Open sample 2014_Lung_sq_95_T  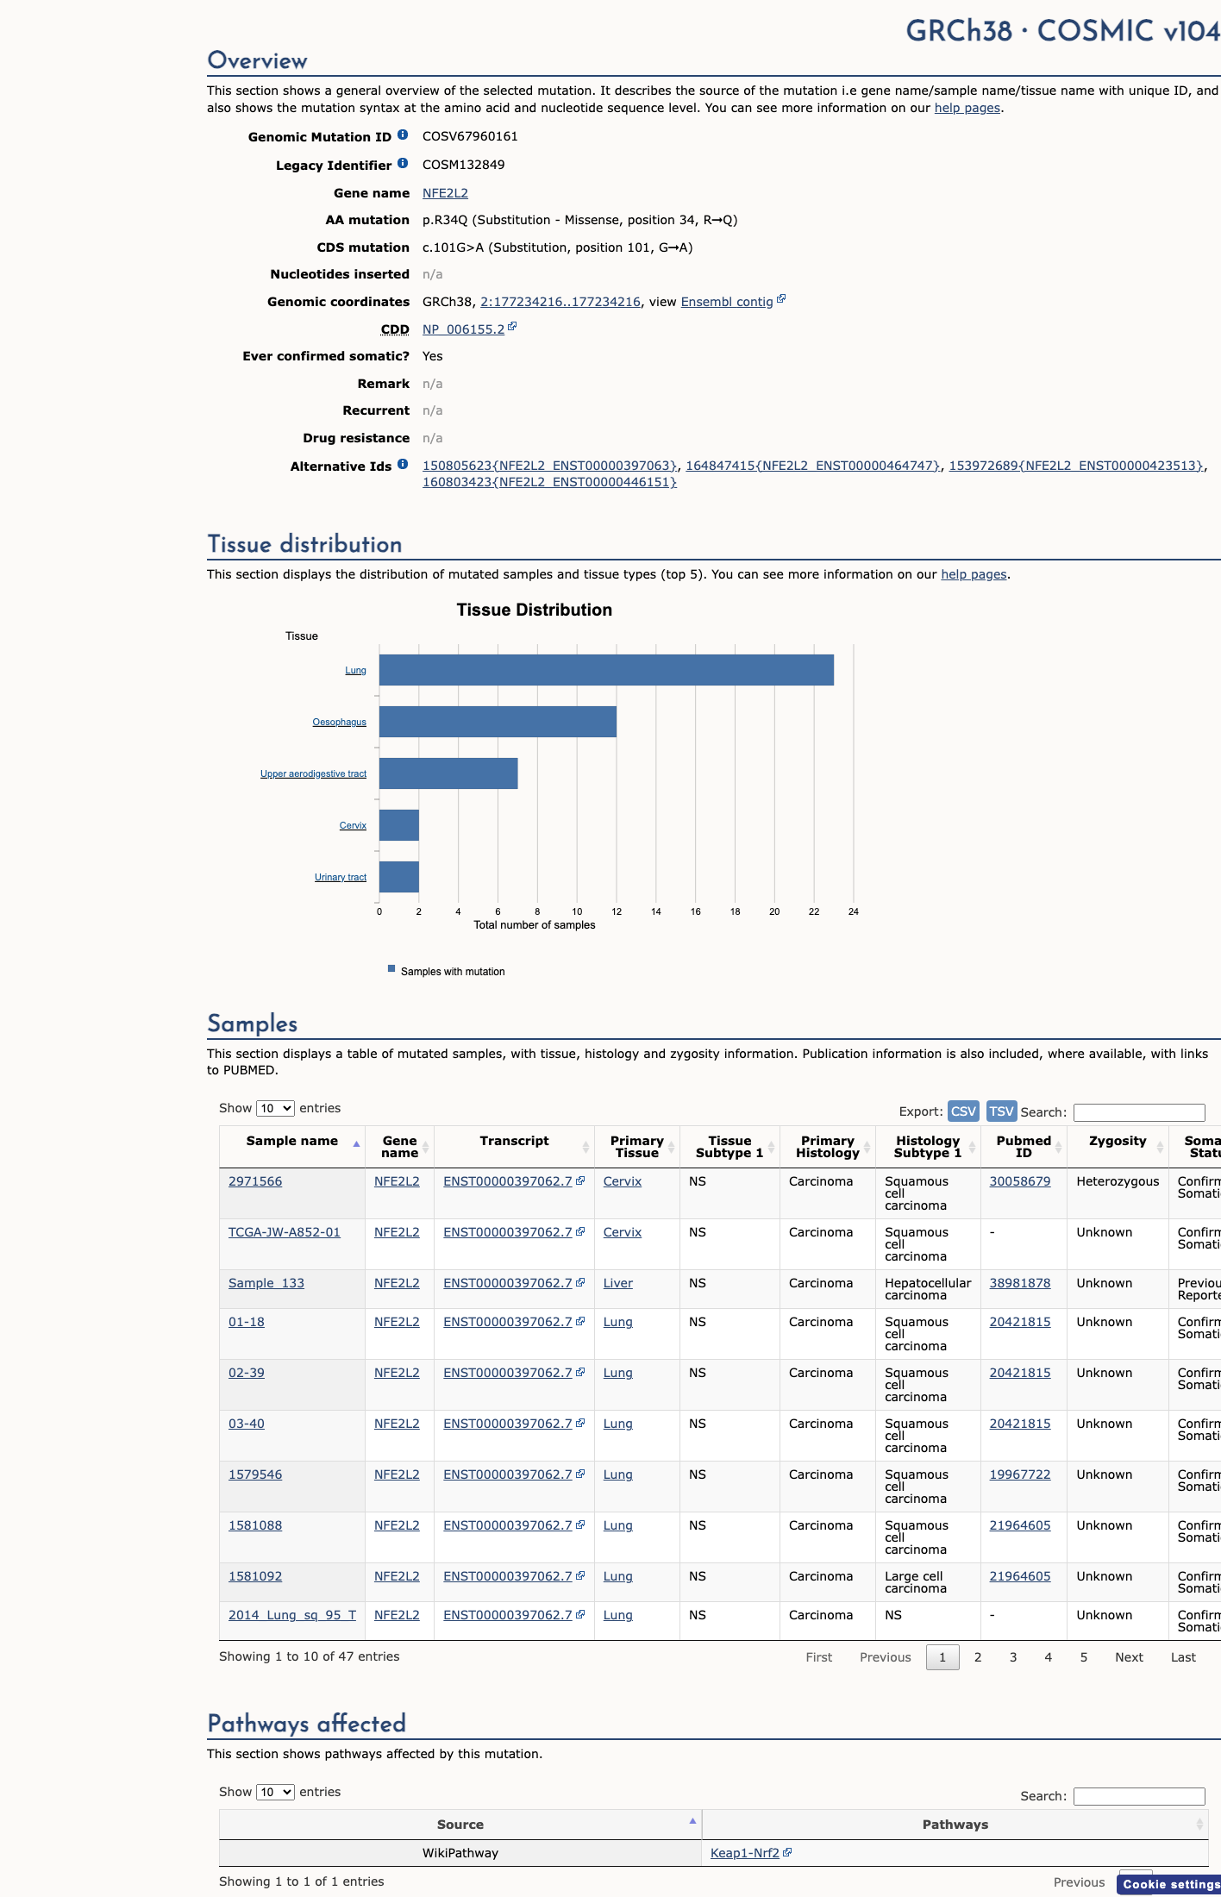(292, 1615)
